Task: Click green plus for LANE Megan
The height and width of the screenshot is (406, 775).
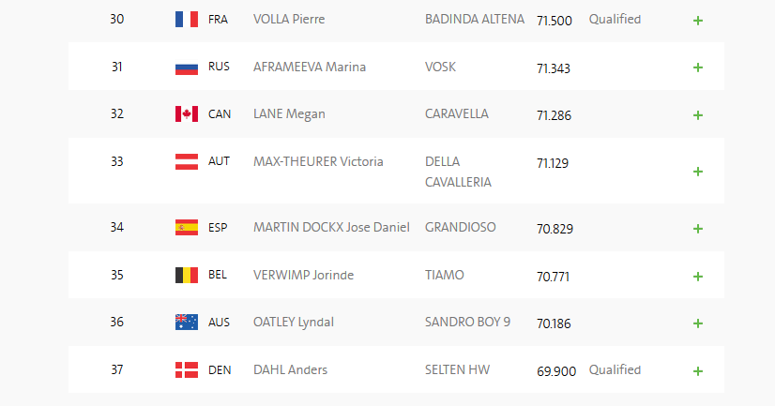Action: 697,114
